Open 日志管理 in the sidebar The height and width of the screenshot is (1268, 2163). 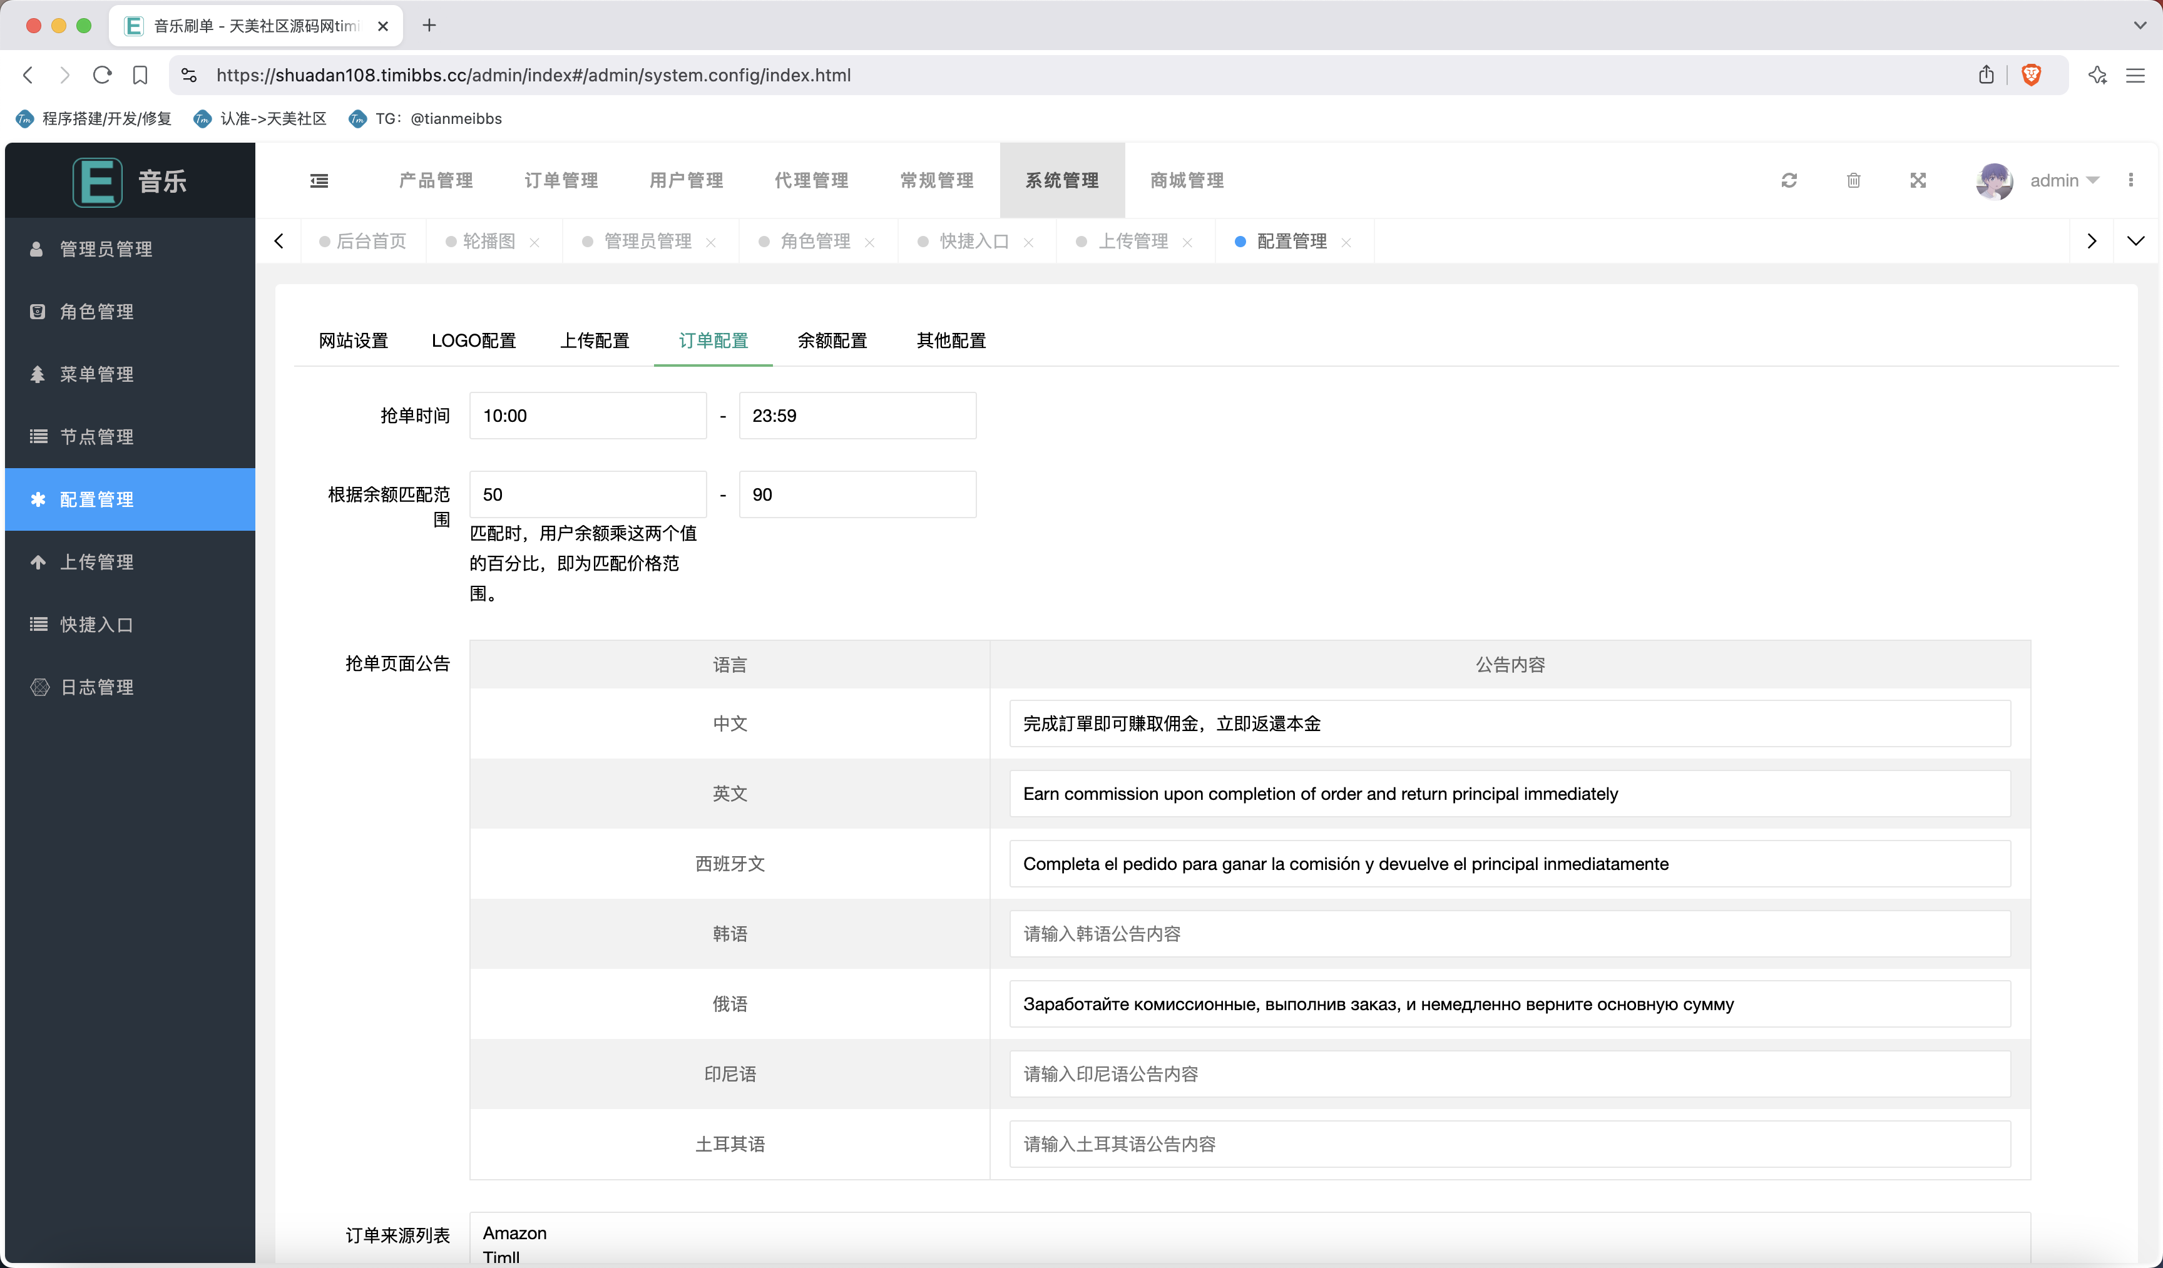tap(130, 688)
